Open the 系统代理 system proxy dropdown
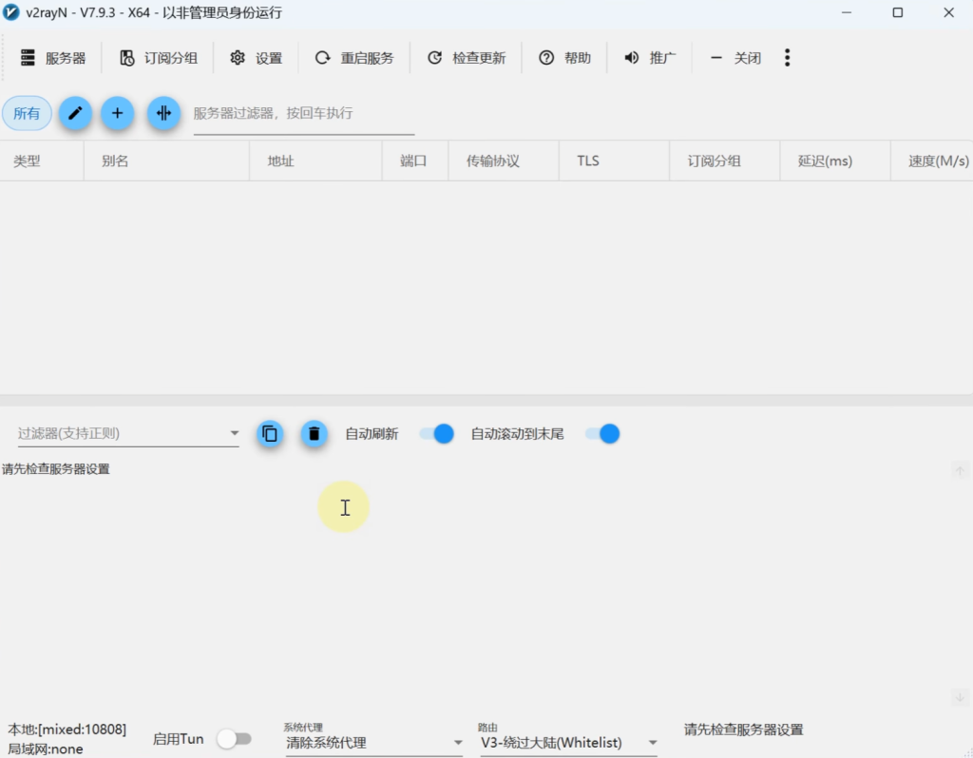The width and height of the screenshot is (973, 758). pos(373,741)
